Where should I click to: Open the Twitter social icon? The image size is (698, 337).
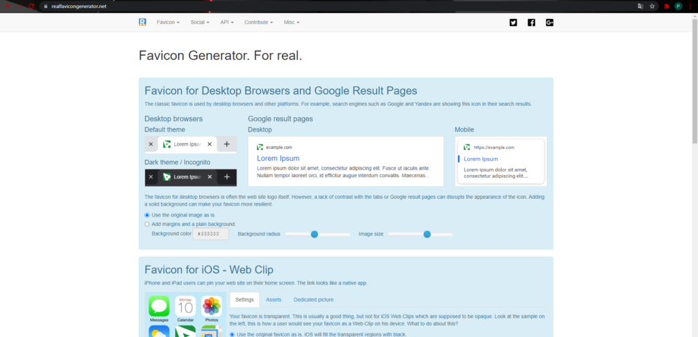pos(513,22)
